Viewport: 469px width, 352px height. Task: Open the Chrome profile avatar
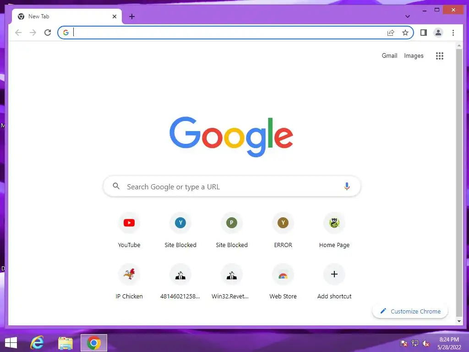click(438, 33)
